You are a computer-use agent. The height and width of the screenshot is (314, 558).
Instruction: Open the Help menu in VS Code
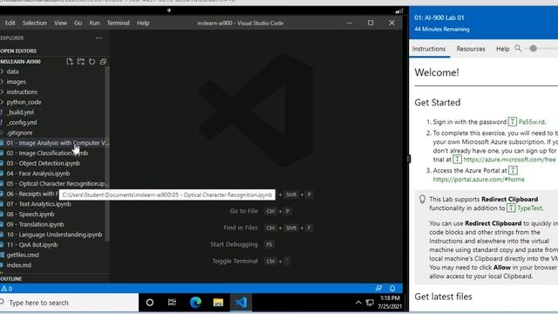pos(143,23)
